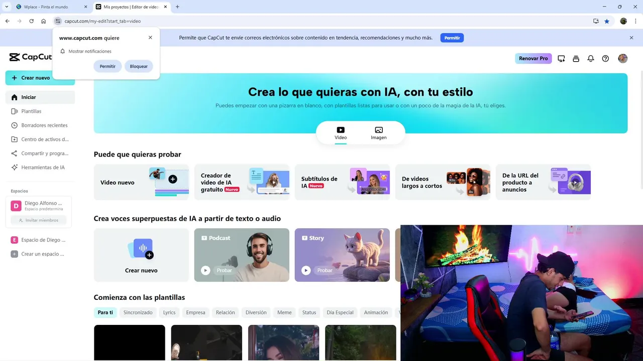Screen dimensions: 643x361
Task: Select the Relación template filter
Action: (x=226, y=312)
